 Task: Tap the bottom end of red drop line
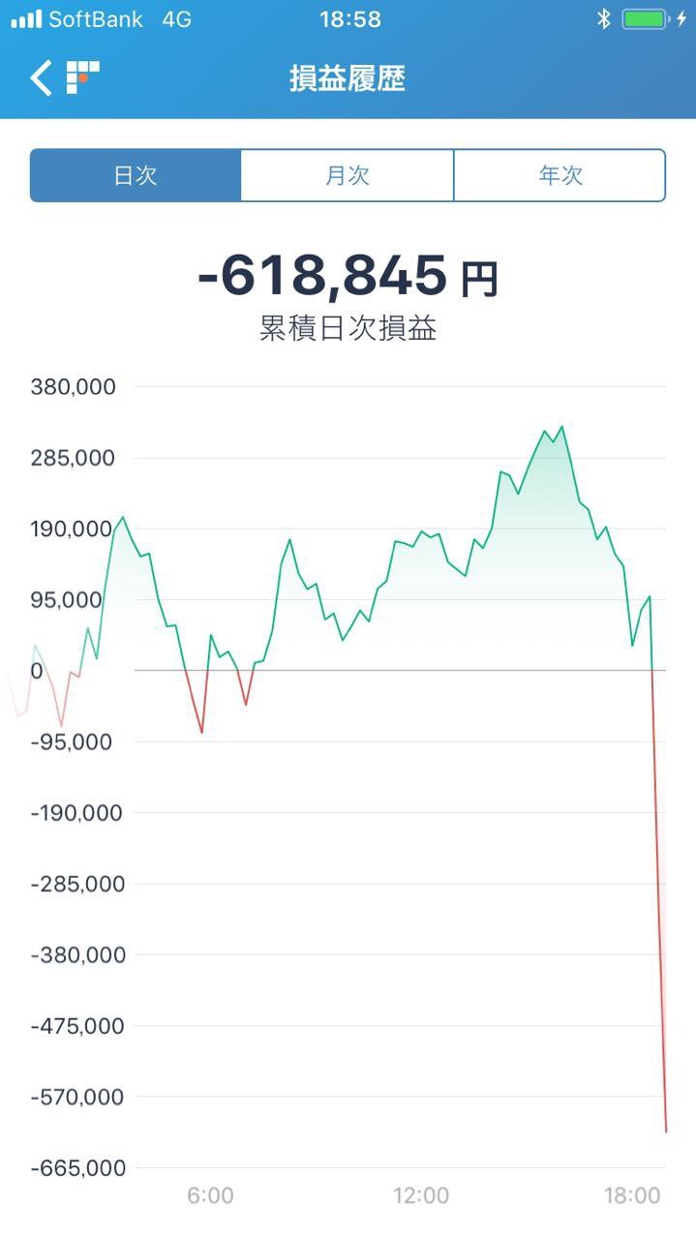[x=666, y=1130]
